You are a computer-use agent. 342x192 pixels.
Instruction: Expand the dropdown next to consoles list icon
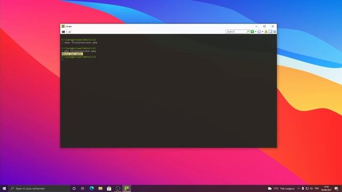pos(262,31)
